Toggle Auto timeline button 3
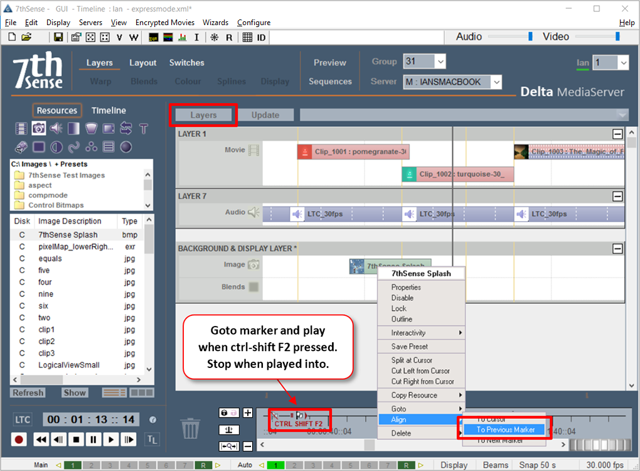Image resolution: width=640 pixels, height=471 pixels. click(313, 465)
